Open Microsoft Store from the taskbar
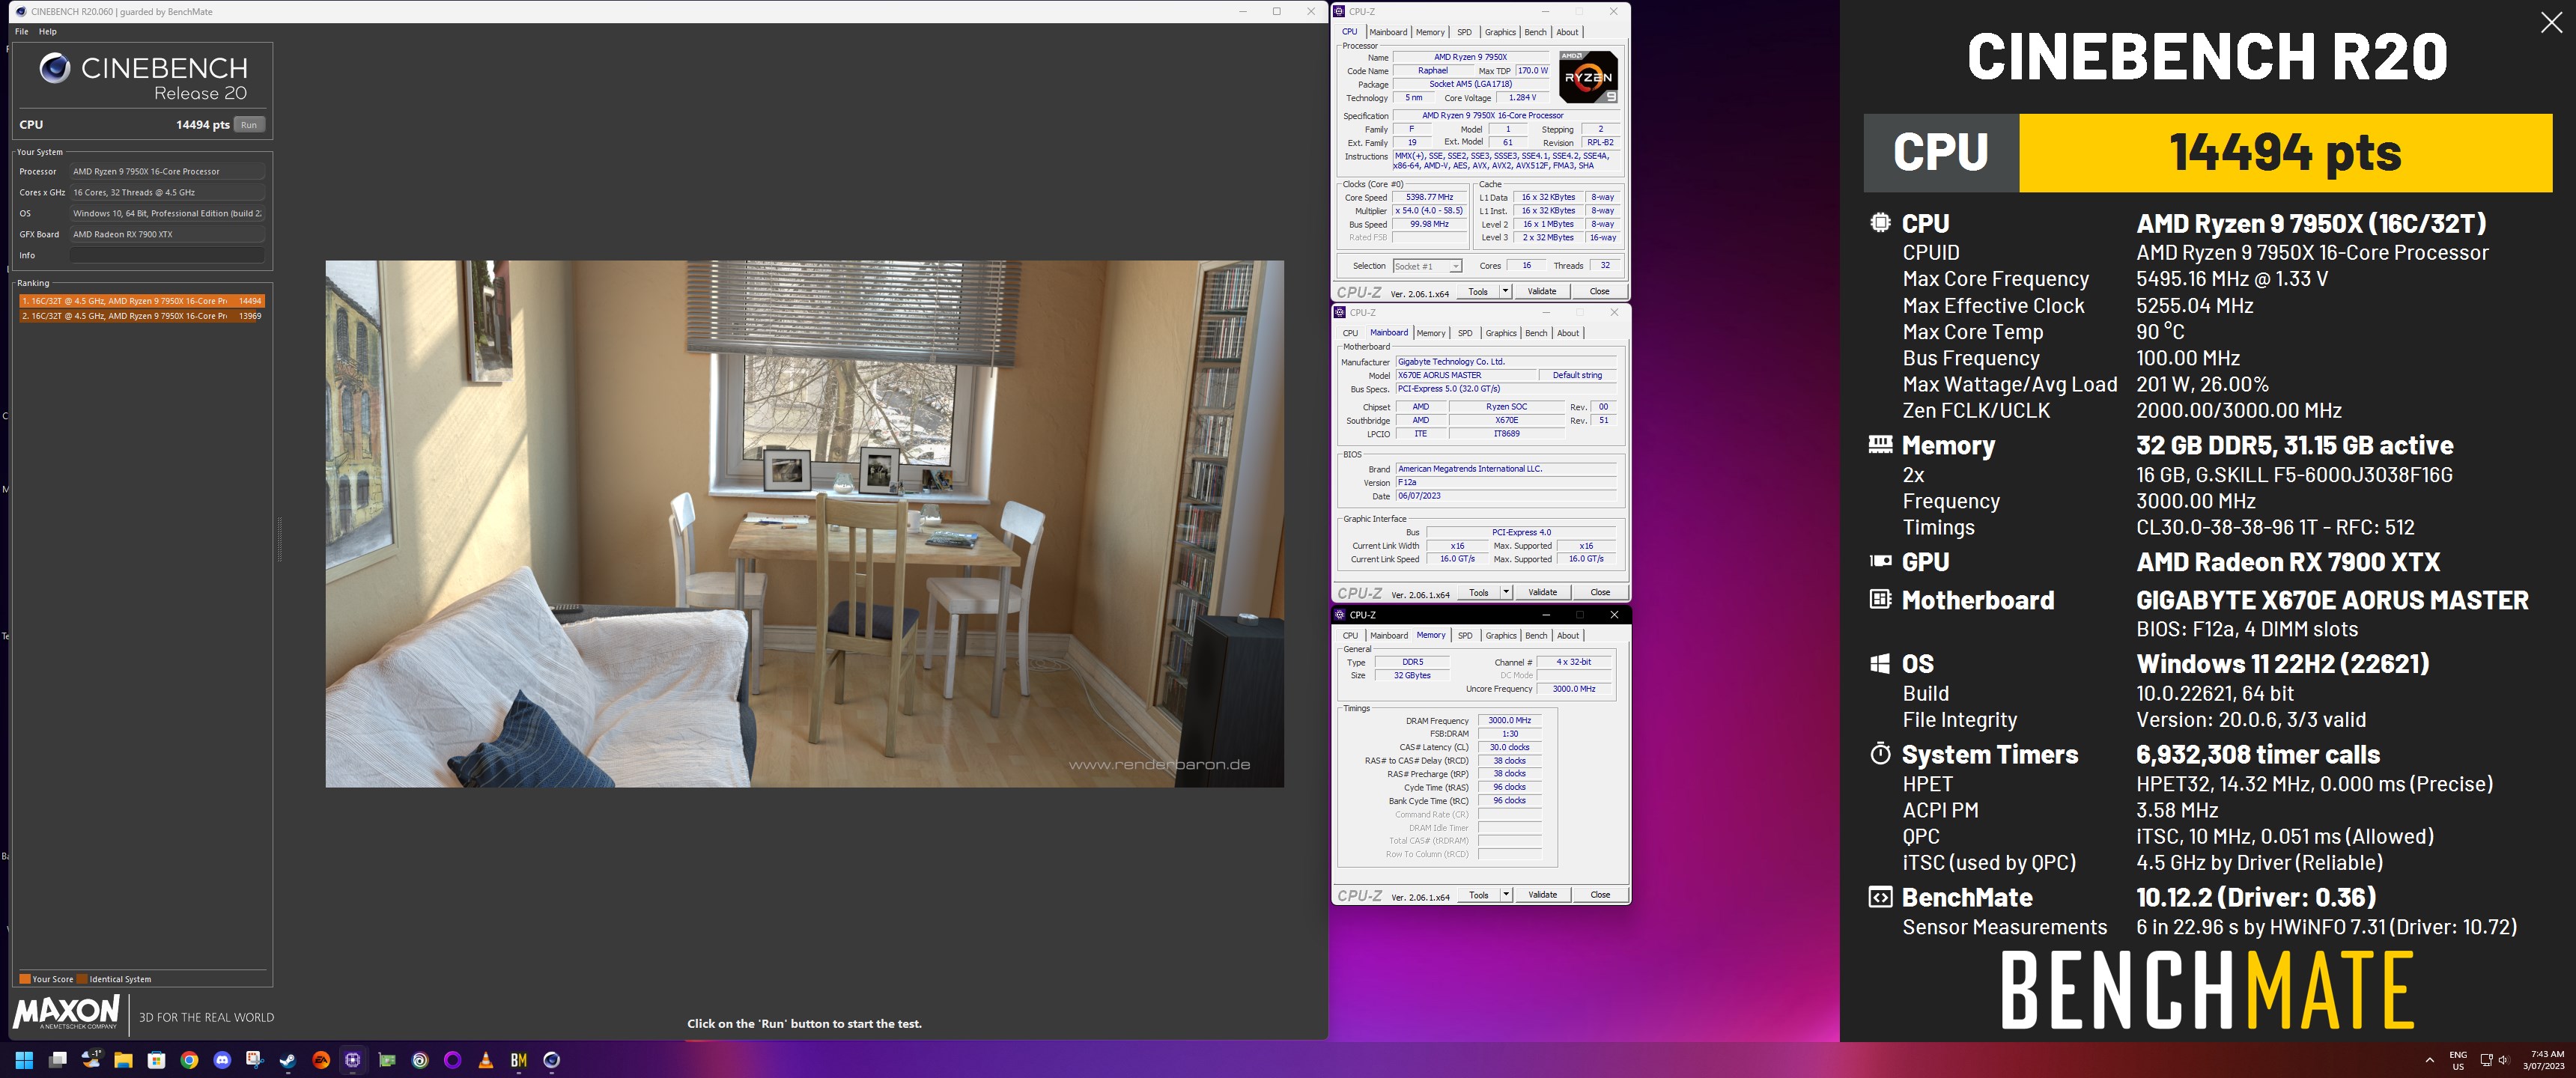2576x1078 pixels. click(156, 1060)
